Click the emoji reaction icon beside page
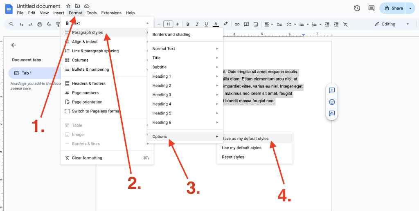Viewport: 419px width, 211px height. [332, 102]
